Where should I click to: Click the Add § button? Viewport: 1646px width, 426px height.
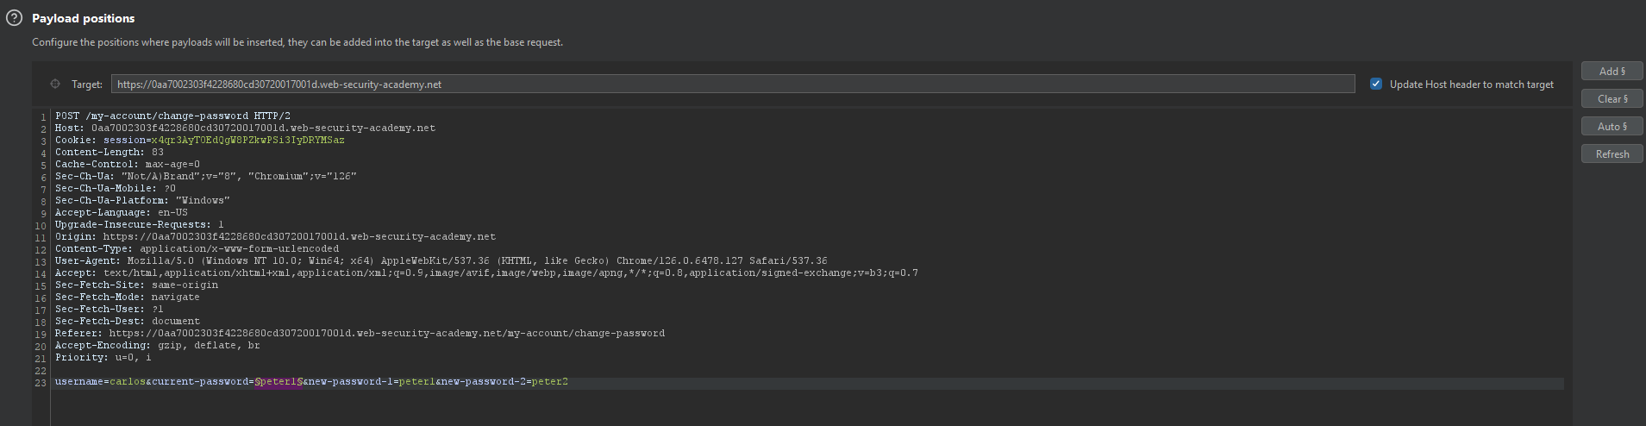[1612, 72]
